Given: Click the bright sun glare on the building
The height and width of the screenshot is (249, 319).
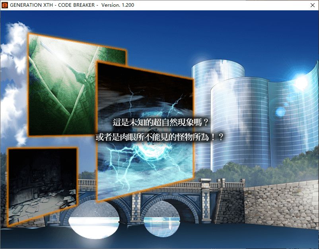Looking at the screenshot, I should [x=301, y=82].
